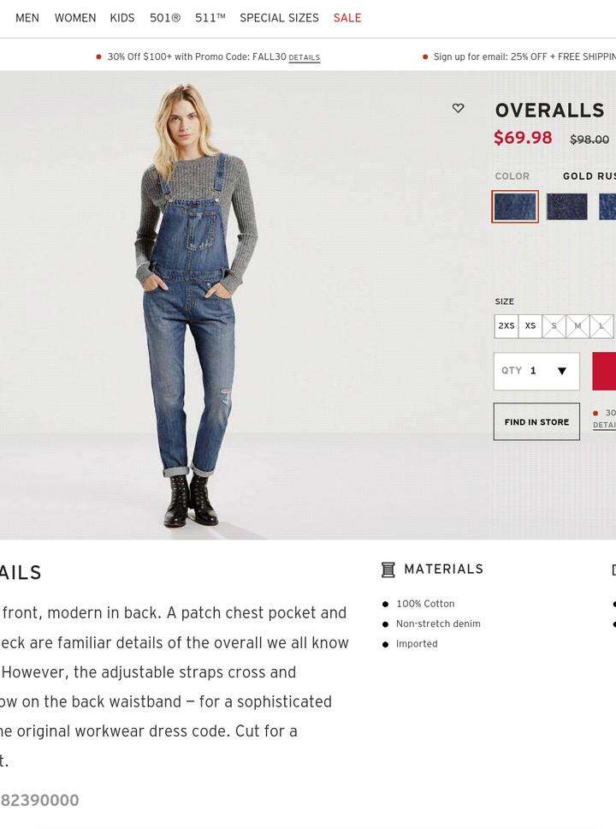Select the second dark denim swatch
The width and height of the screenshot is (616, 829).
pos(567,206)
